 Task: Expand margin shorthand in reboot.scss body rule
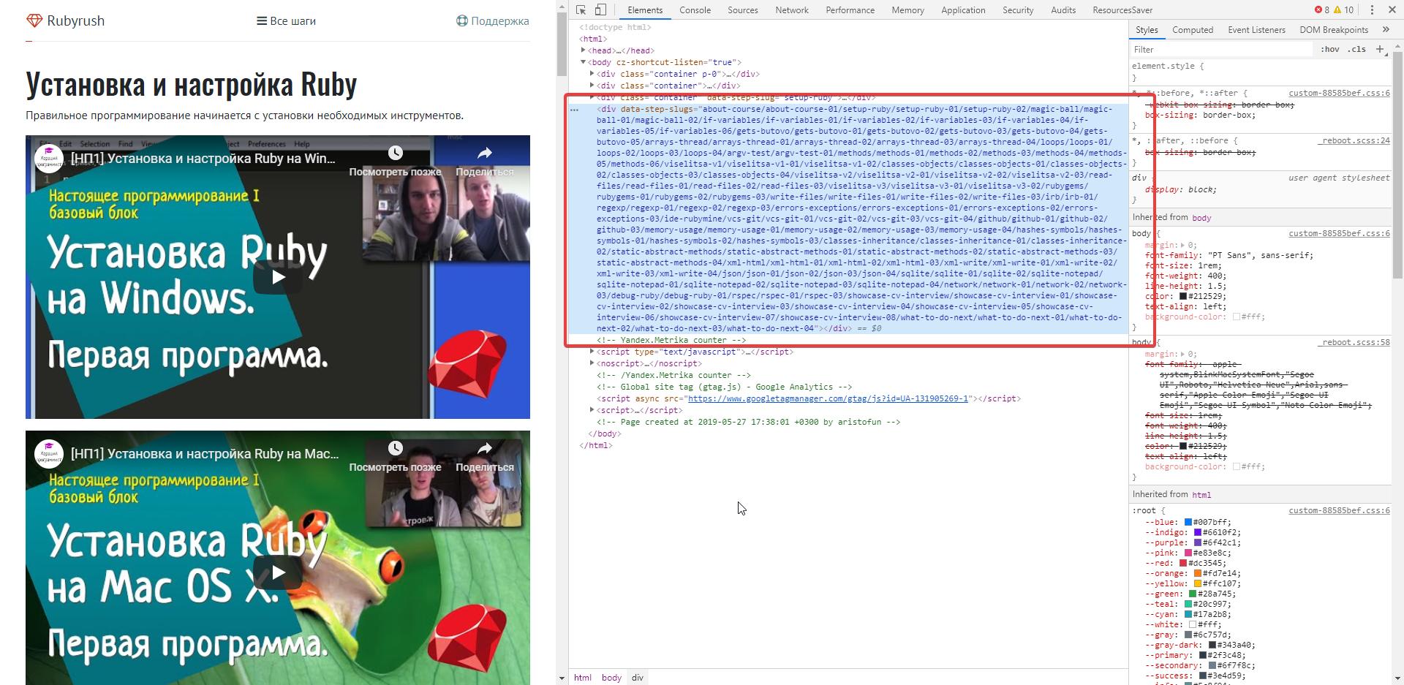pos(1182,354)
